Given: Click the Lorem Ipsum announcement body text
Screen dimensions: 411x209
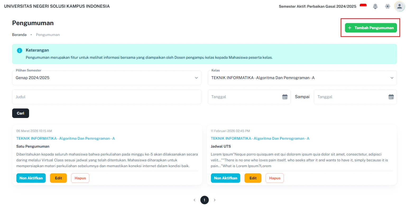Looking at the screenshot, I should [x=299, y=160].
